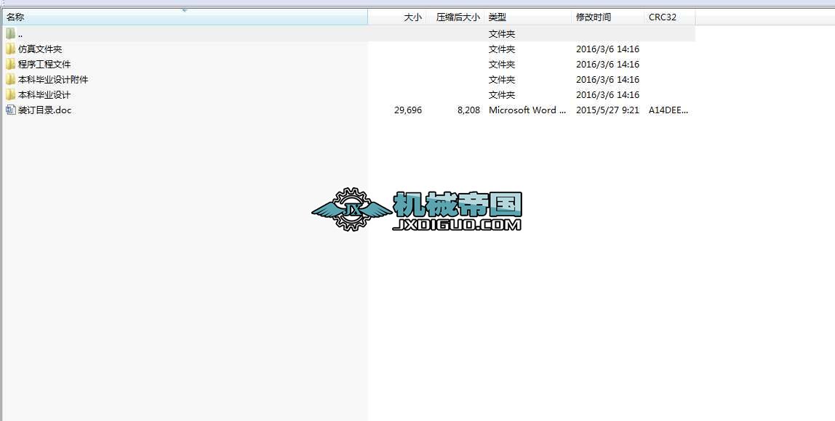Sort by the 类型 column header

[528, 17]
